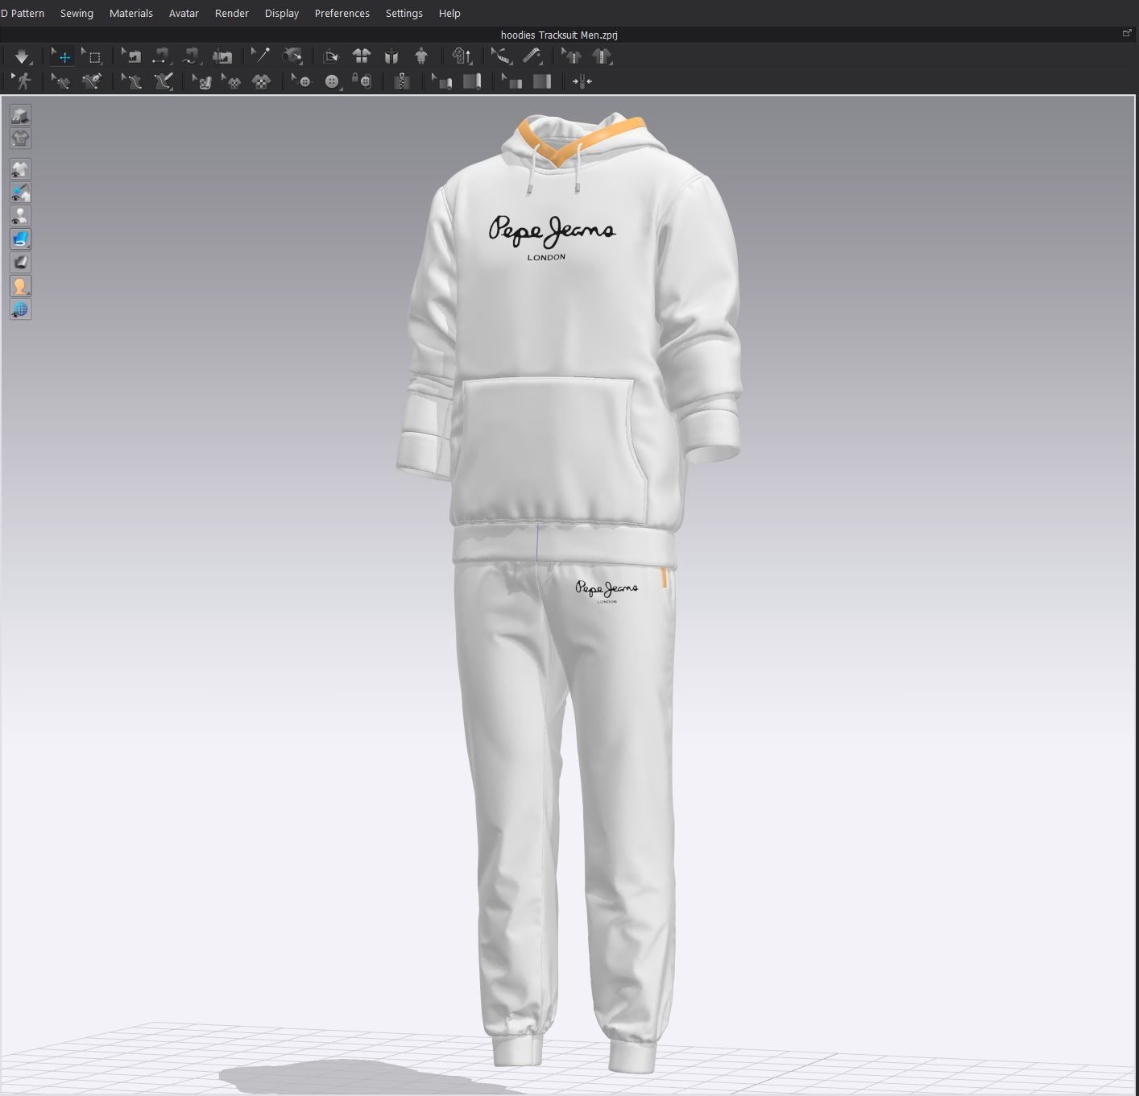1139x1096 pixels.
Task: Open the Render menu
Action: (x=232, y=14)
